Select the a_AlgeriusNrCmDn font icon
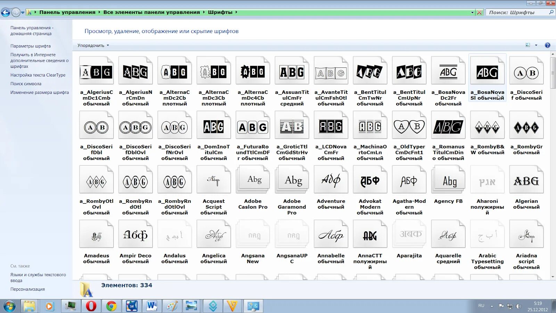Screen dimensions: 556x313 136,71
